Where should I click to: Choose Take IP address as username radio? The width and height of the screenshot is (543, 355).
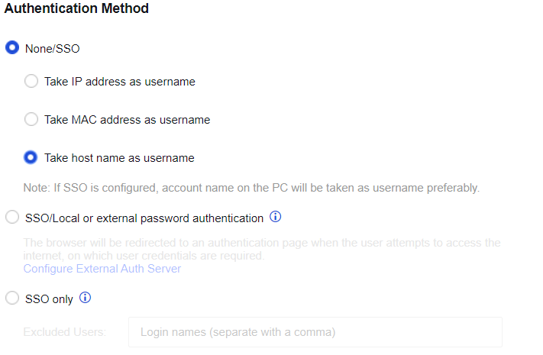click(x=31, y=81)
